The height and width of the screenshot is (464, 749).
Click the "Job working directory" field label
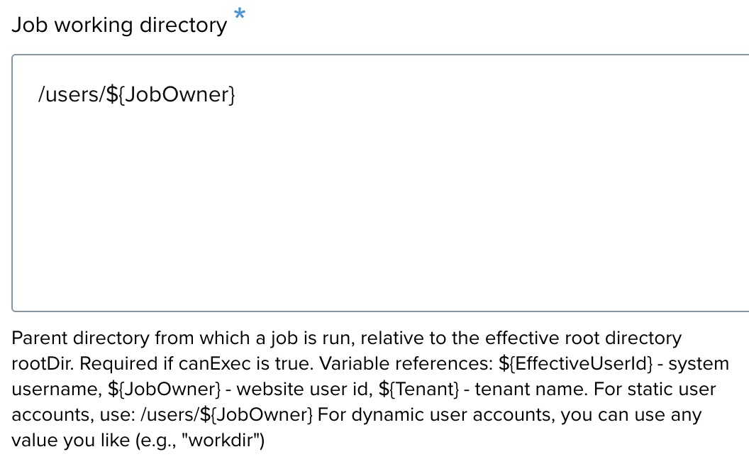pos(119,26)
